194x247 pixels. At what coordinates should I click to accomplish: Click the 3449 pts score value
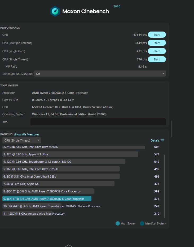[x=141, y=43]
